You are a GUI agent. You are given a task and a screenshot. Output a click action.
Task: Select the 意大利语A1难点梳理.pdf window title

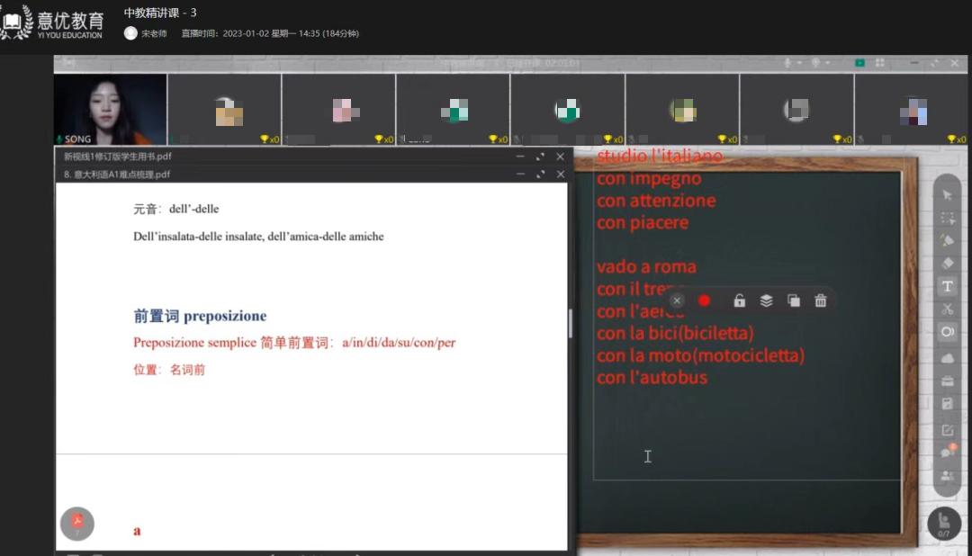pyautogui.click(x=117, y=174)
